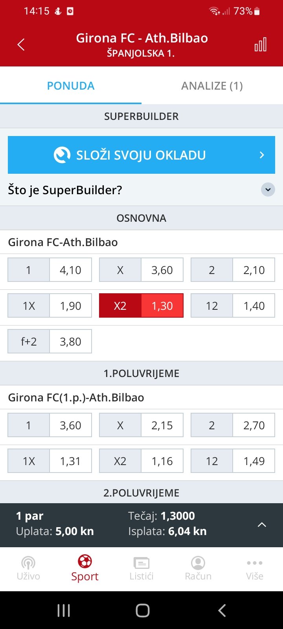Open Listići tickets section
Viewport: 283px width, 629px height.
point(141,568)
